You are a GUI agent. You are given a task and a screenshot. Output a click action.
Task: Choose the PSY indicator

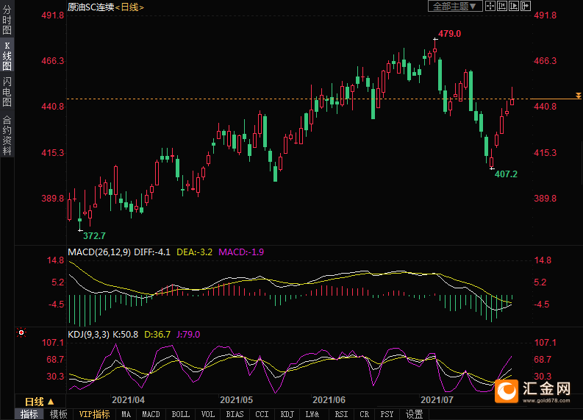387,414
